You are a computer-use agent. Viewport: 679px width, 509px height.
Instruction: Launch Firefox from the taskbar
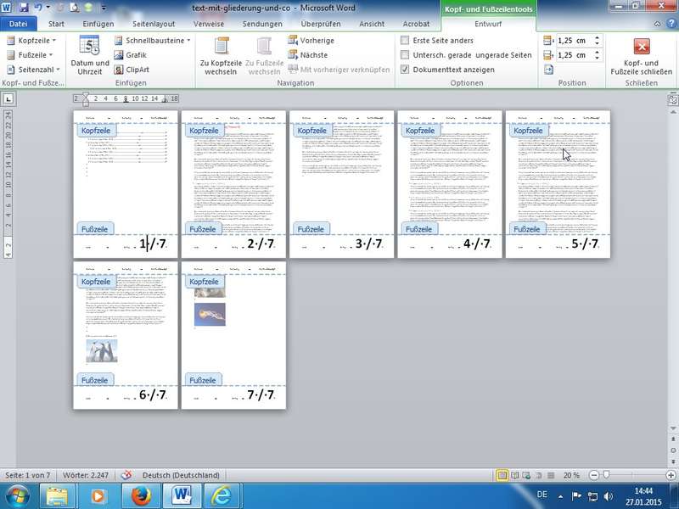click(138, 495)
